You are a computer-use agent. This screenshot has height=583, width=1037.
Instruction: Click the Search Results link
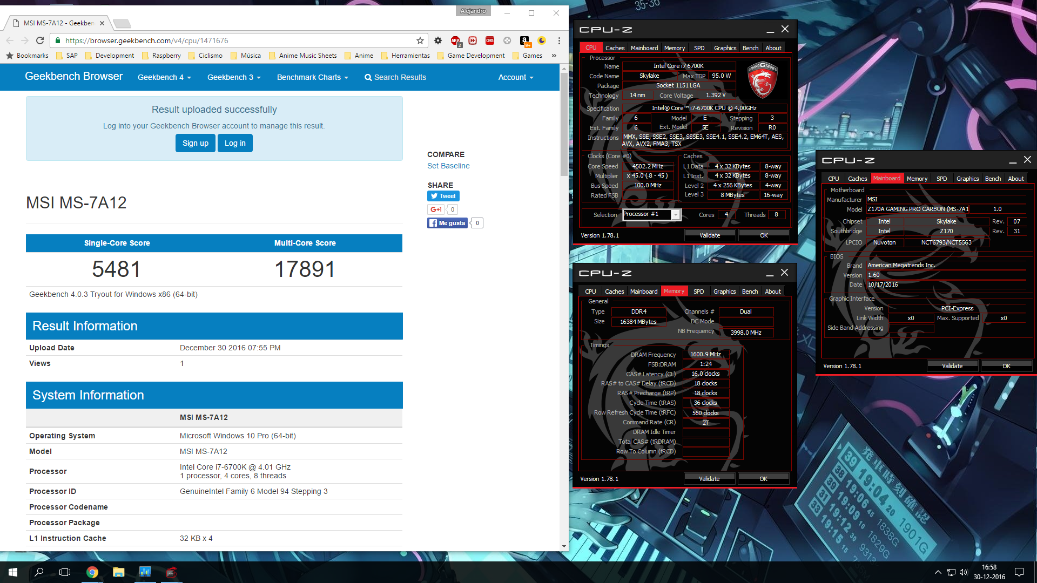pos(395,77)
